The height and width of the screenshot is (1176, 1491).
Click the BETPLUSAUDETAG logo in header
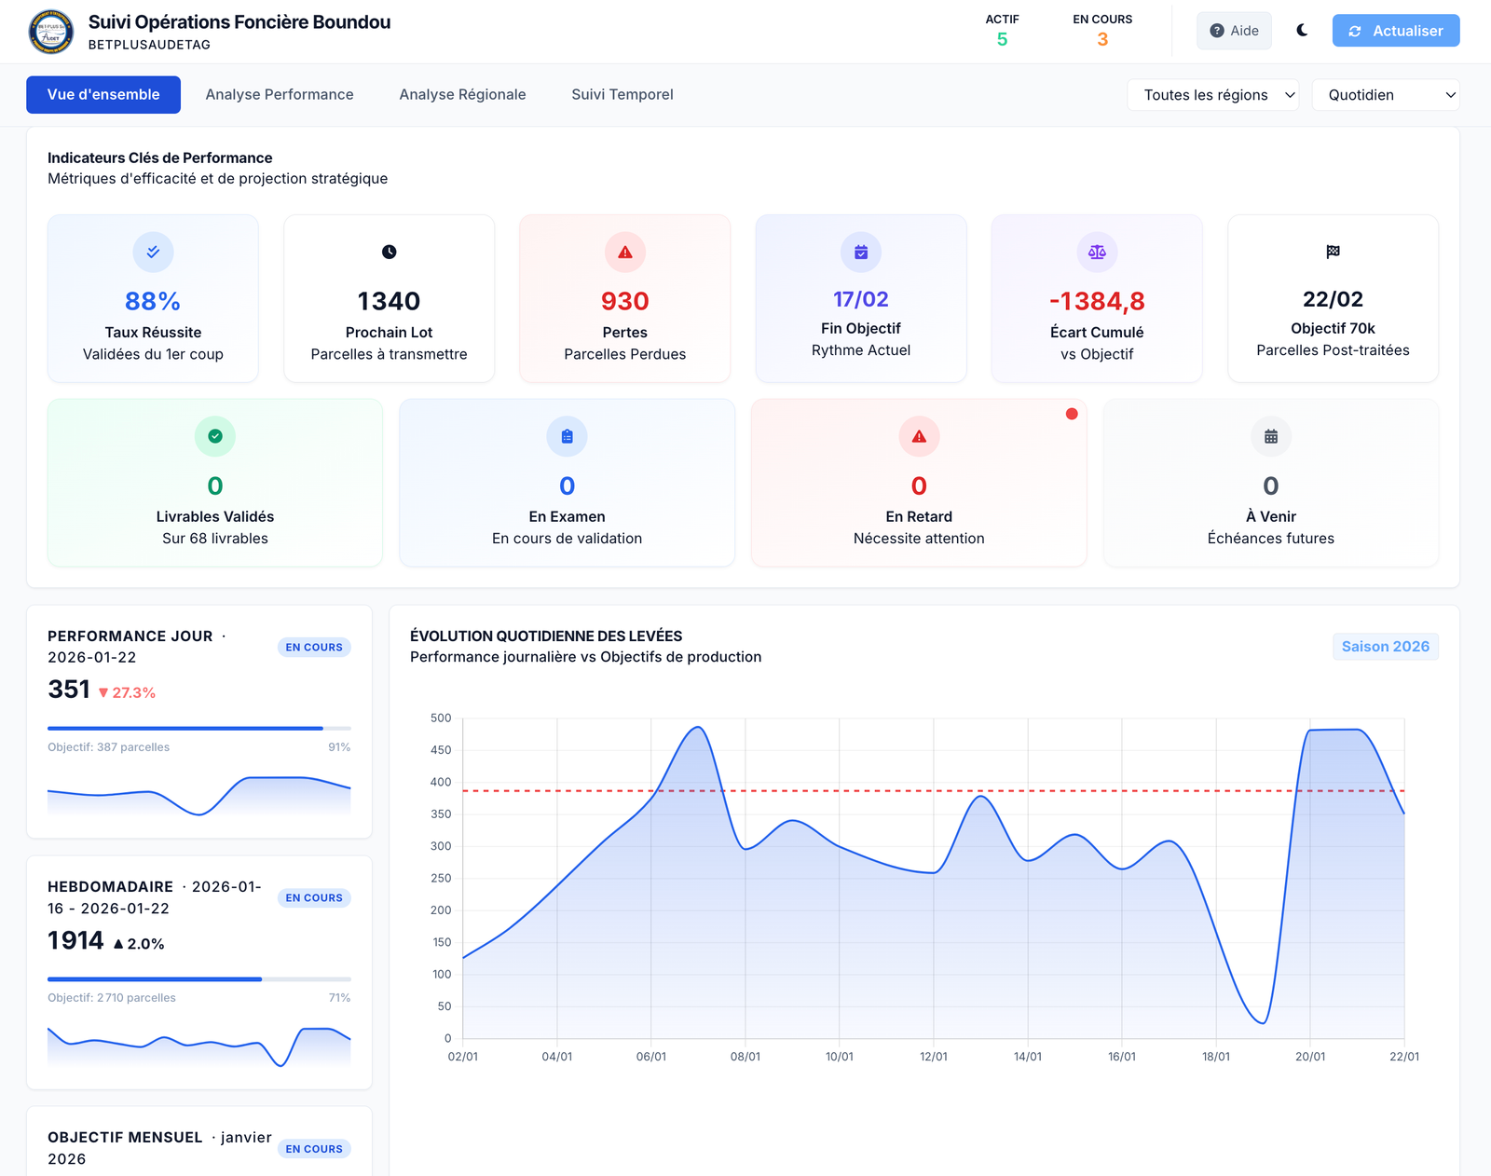51,32
